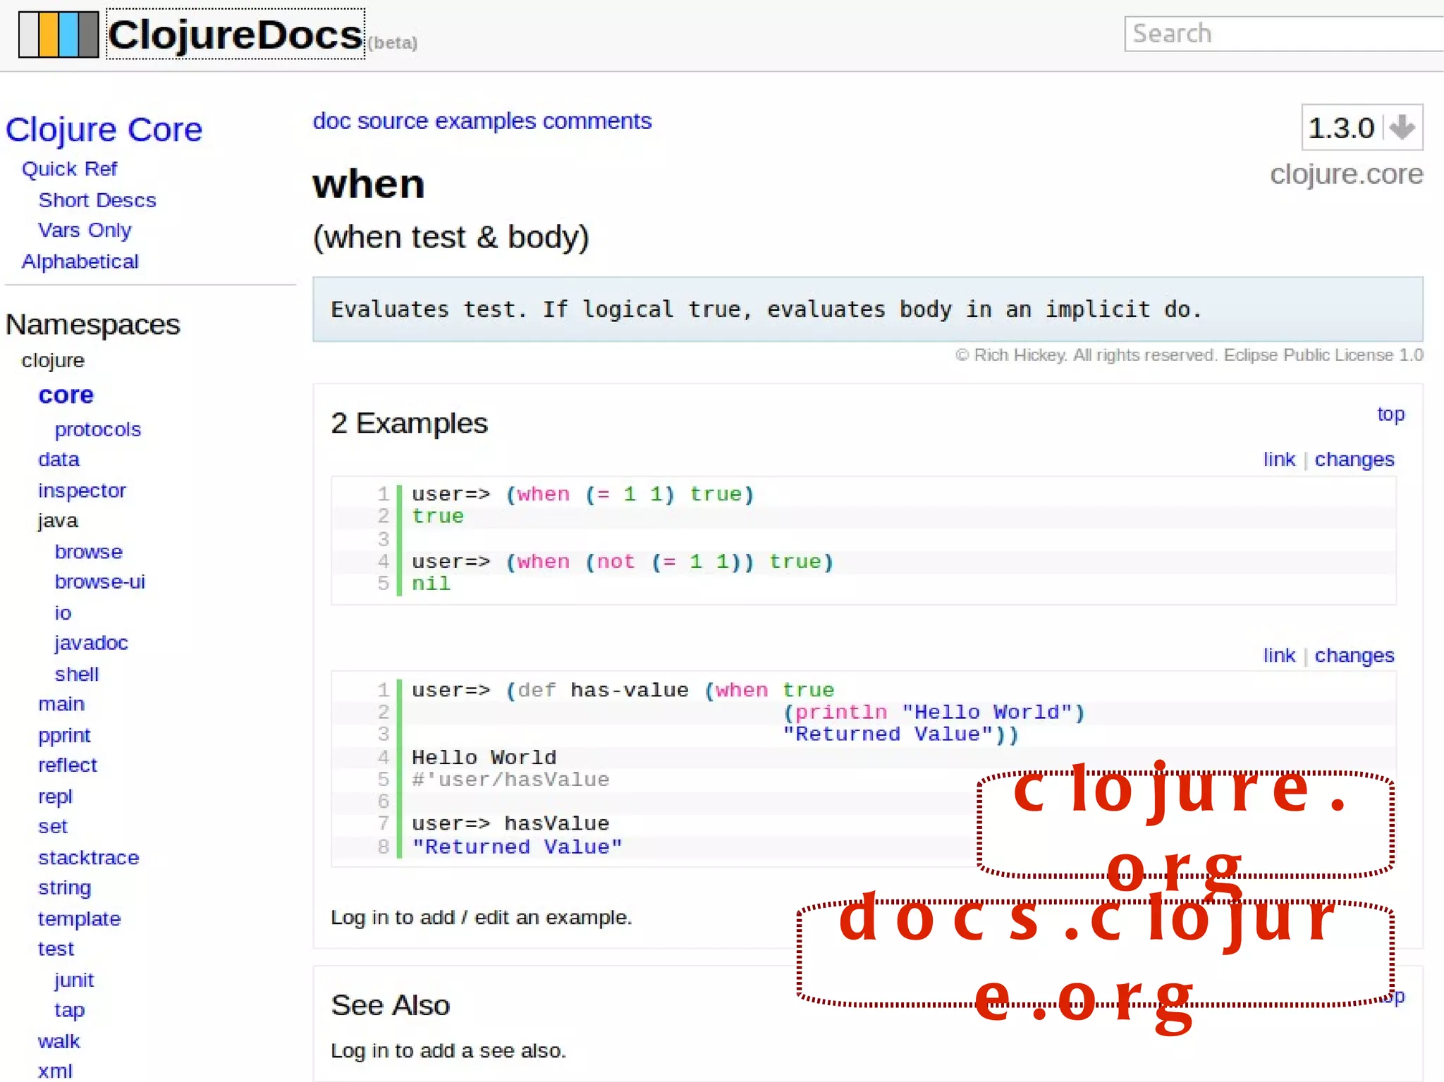Select Short Descs in sidebar
The width and height of the screenshot is (1444, 1082).
click(x=97, y=200)
